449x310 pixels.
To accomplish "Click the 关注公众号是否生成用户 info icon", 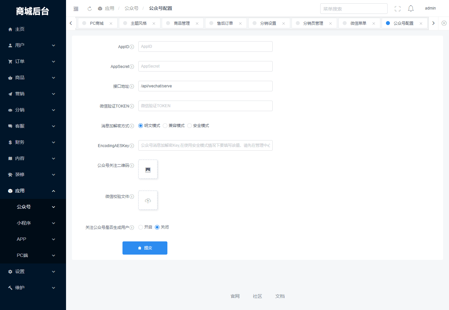I will 132,228.
